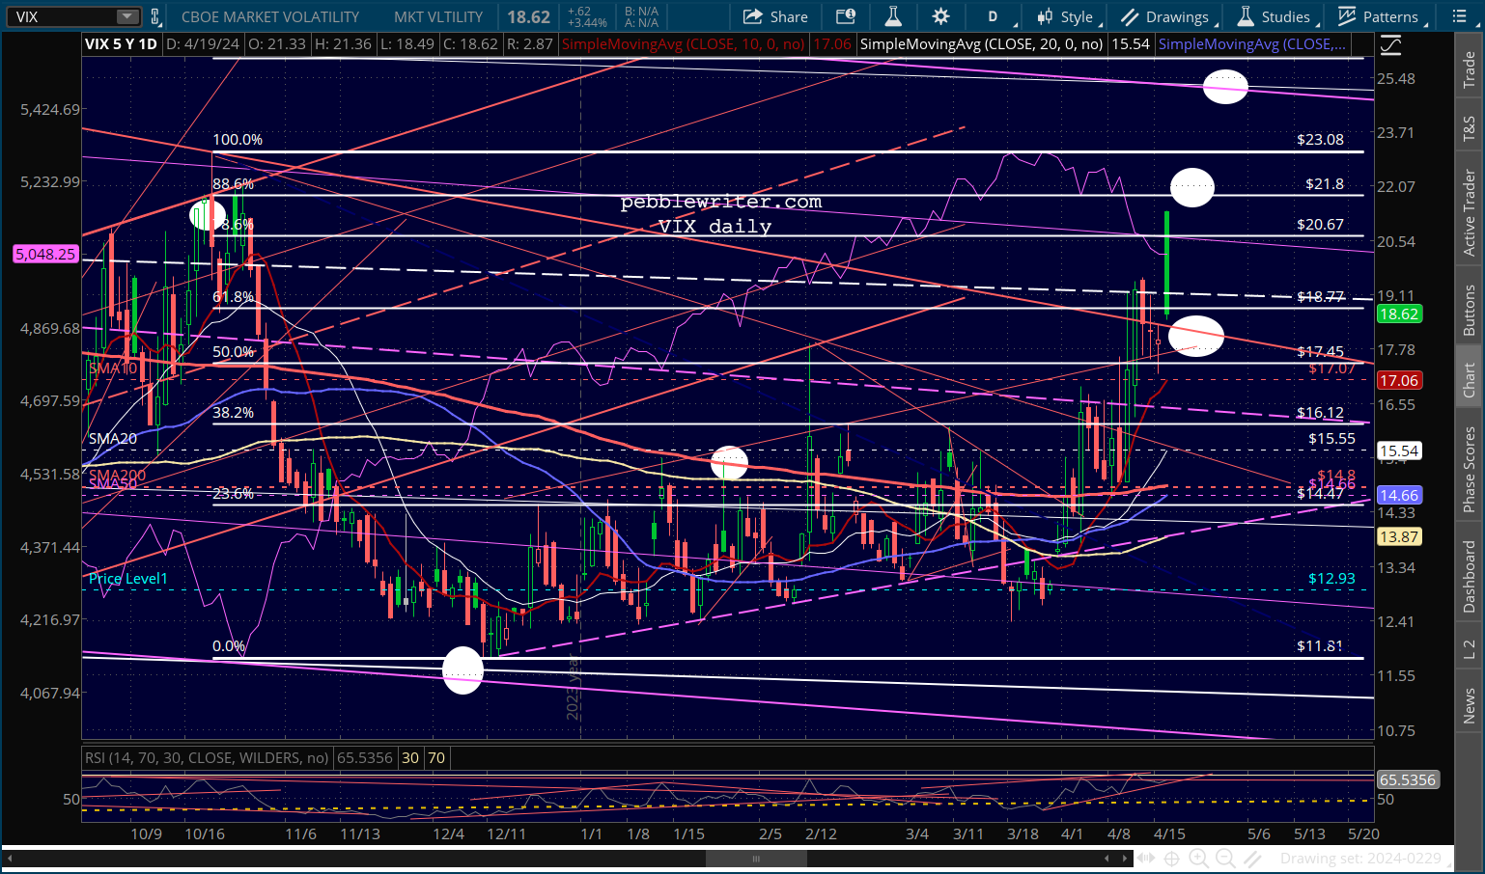Toggle the expand-collapse horizontal arrows icon
The width and height of the screenshot is (1485, 874).
1144,858
